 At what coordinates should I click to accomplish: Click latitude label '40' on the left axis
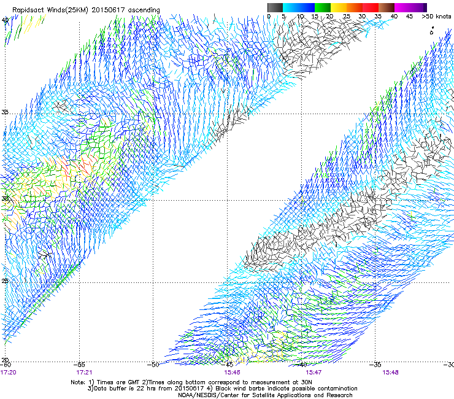5,20
